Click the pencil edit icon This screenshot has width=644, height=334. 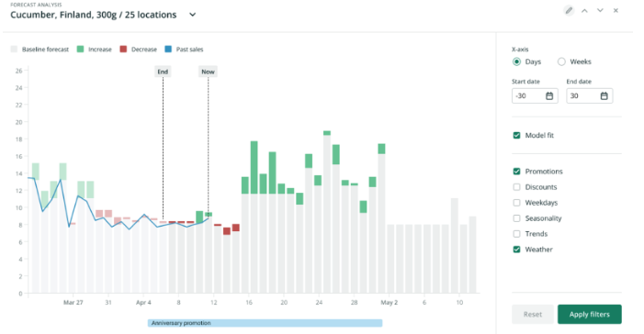point(569,11)
